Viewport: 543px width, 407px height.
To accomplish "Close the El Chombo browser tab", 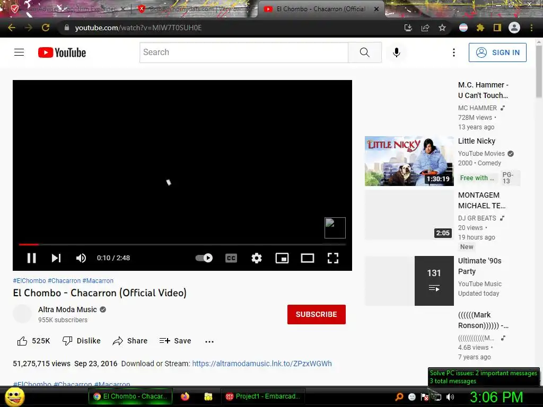I will point(376,9).
